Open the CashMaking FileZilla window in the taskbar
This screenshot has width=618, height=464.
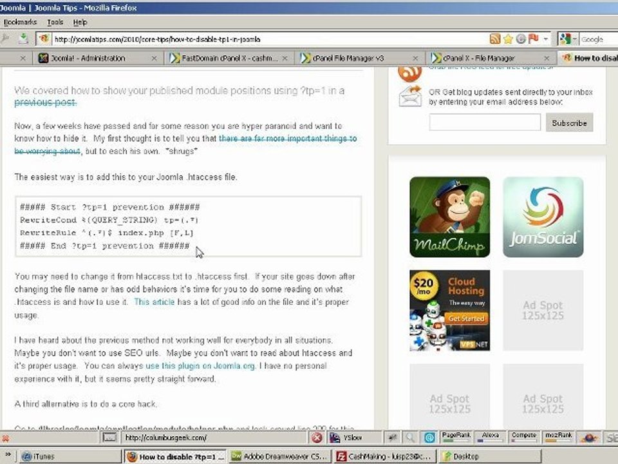click(385, 456)
